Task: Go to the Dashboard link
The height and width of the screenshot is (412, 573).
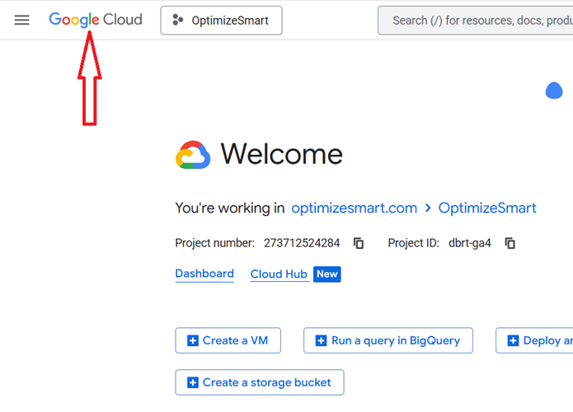Action: [204, 274]
